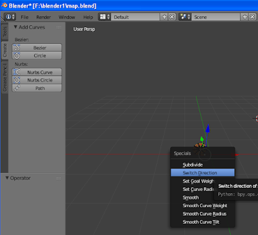The width and height of the screenshot is (258, 235).
Task: Open the File menu
Action: [25, 17]
